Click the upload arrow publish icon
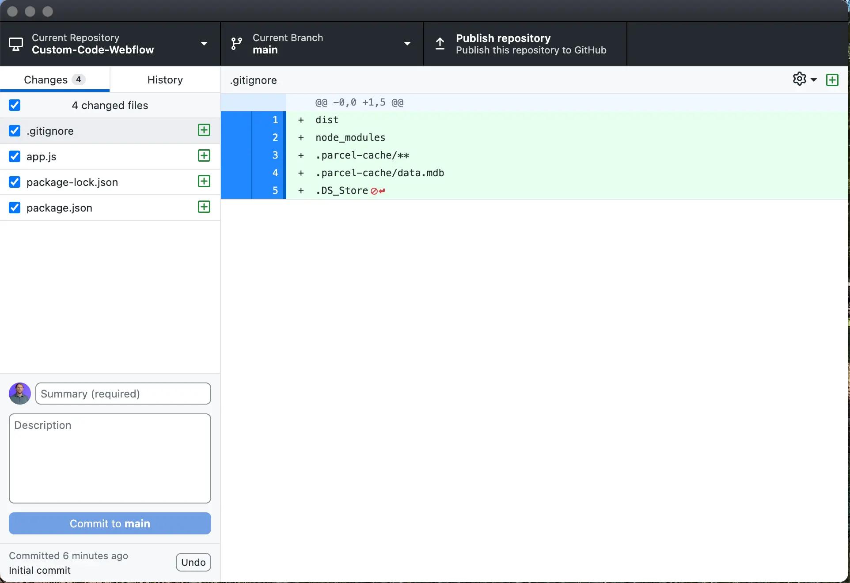The image size is (850, 583). pos(440,44)
